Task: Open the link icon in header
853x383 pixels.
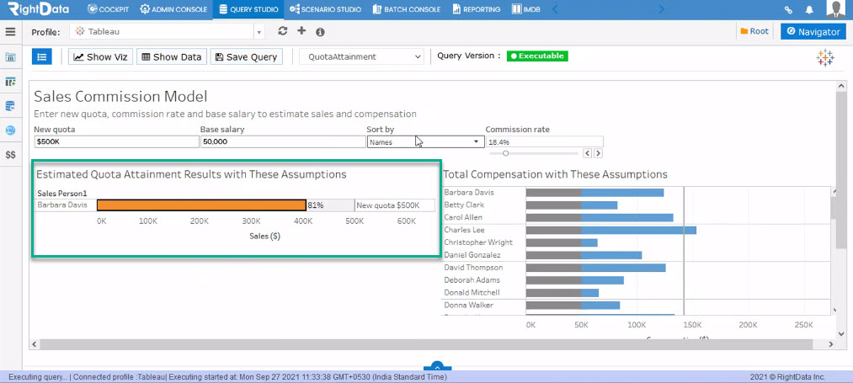Action: point(788,10)
